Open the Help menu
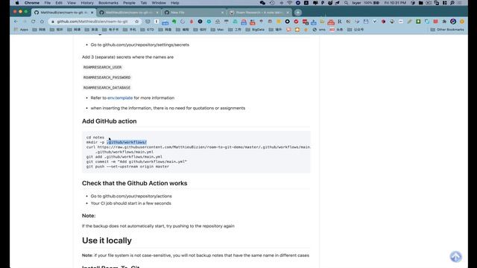477x268 pixels. [174, 3]
